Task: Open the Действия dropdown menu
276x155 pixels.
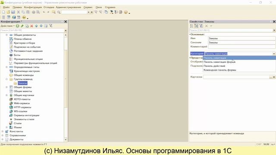Action: click(x=7, y=26)
